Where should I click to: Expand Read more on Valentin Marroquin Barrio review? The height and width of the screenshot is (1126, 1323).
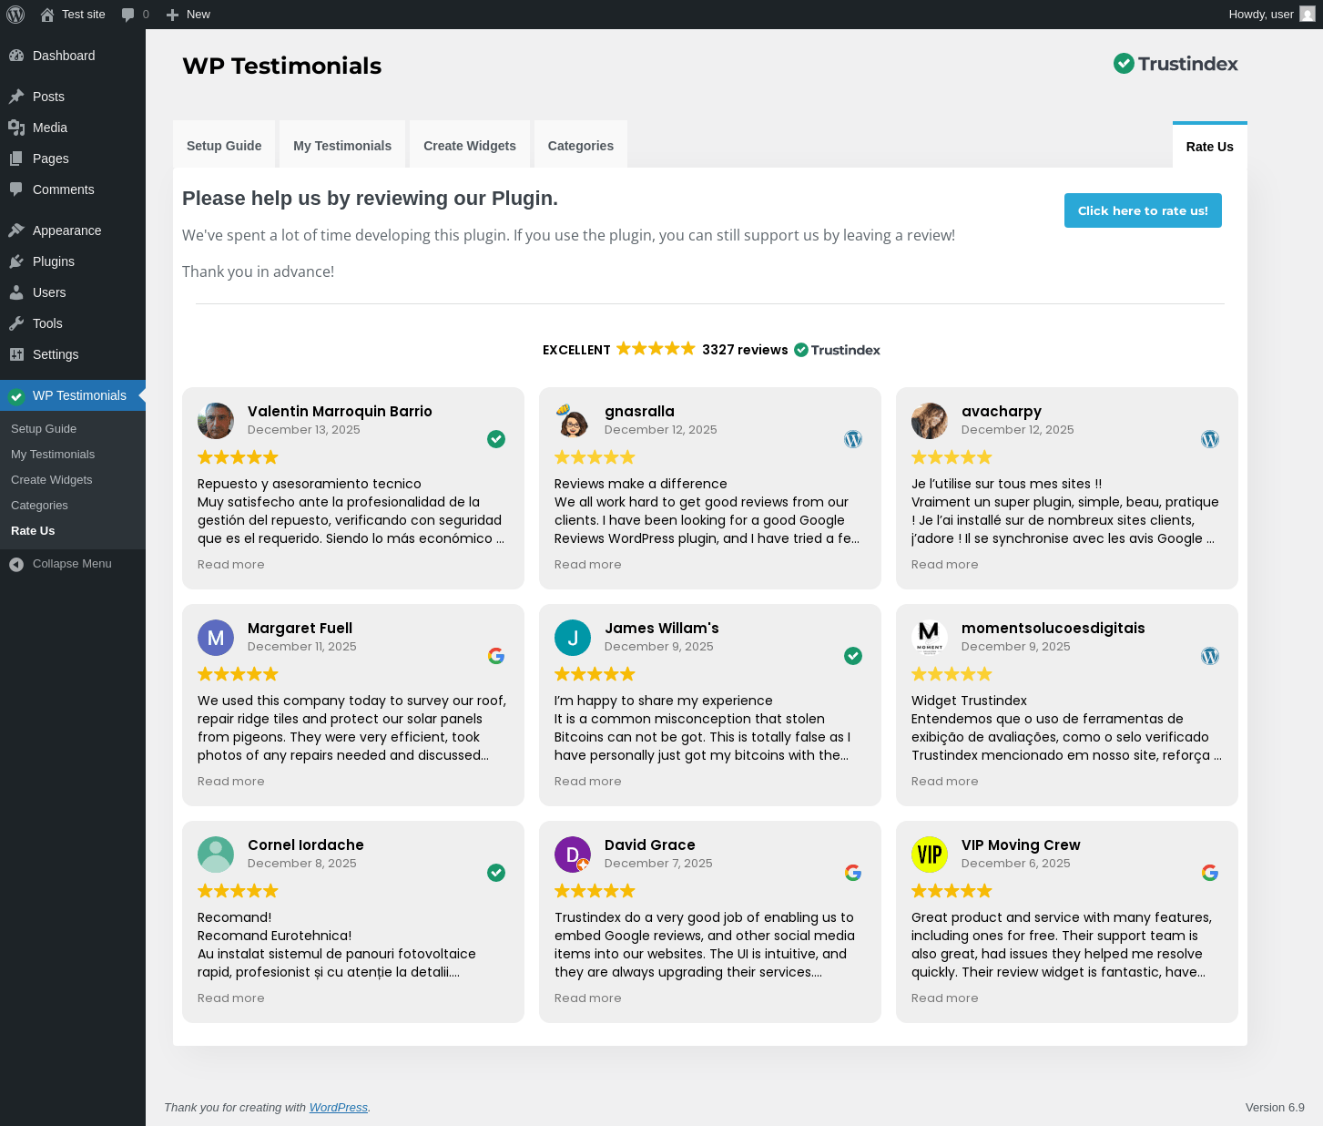click(x=231, y=565)
